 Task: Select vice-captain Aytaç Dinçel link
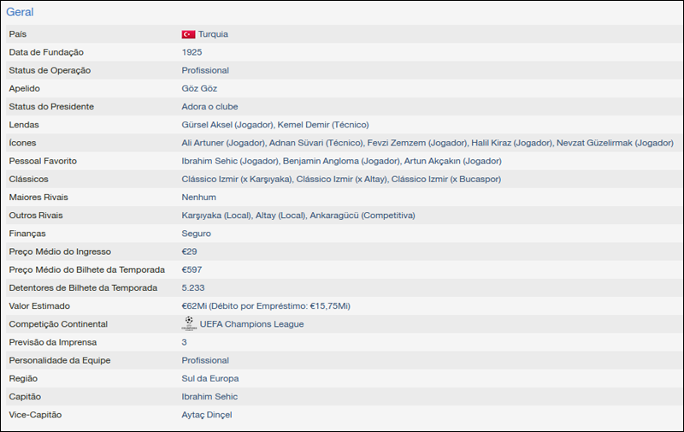(x=207, y=415)
